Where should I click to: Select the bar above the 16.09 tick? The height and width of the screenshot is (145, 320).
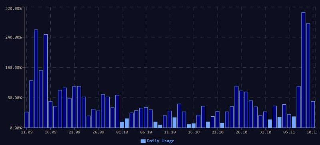tap(50, 114)
